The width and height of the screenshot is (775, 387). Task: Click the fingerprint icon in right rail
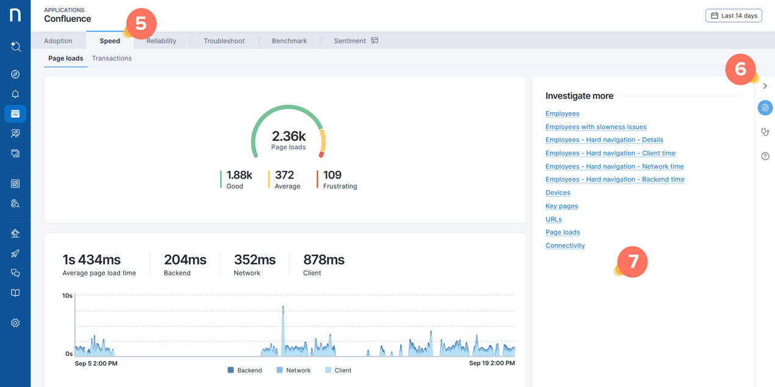(x=765, y=108)
